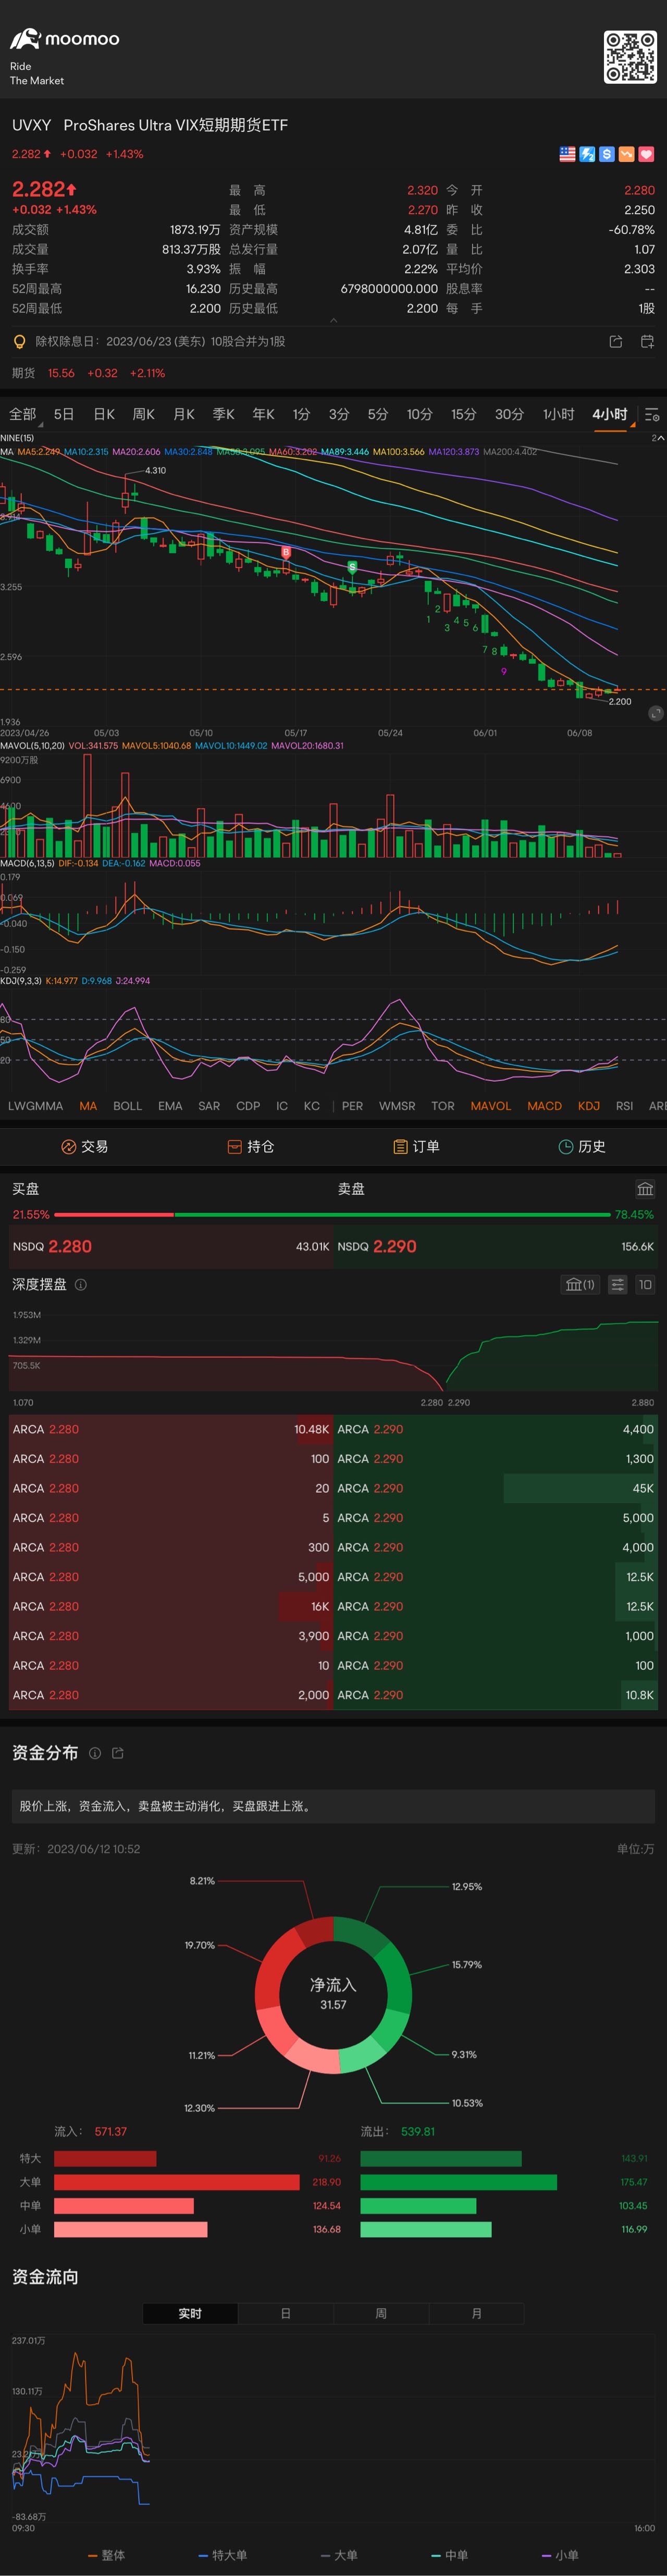The height and width of the screenshot is (2576, 667).
Task: Open the exchange filter (1) dropdown
Action: [x=580, y=1285]
